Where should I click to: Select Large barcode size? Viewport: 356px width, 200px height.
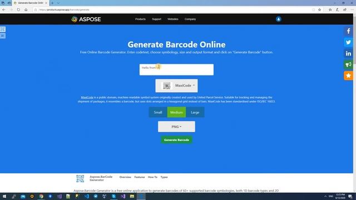195,112
